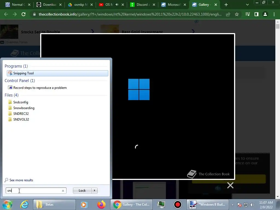Clear the Start menu search box
This screenshot has width=280, height=210.
(x=63, y=191)
